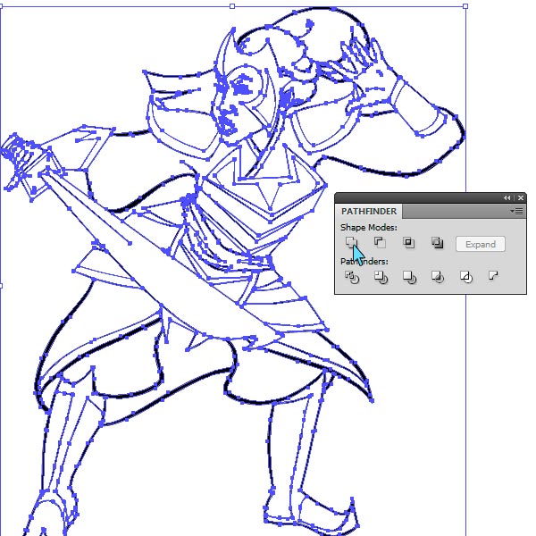Select the Pathfinder panel tab
The width and height of the screenshot is (536, 536).
[x=369, y=211]
